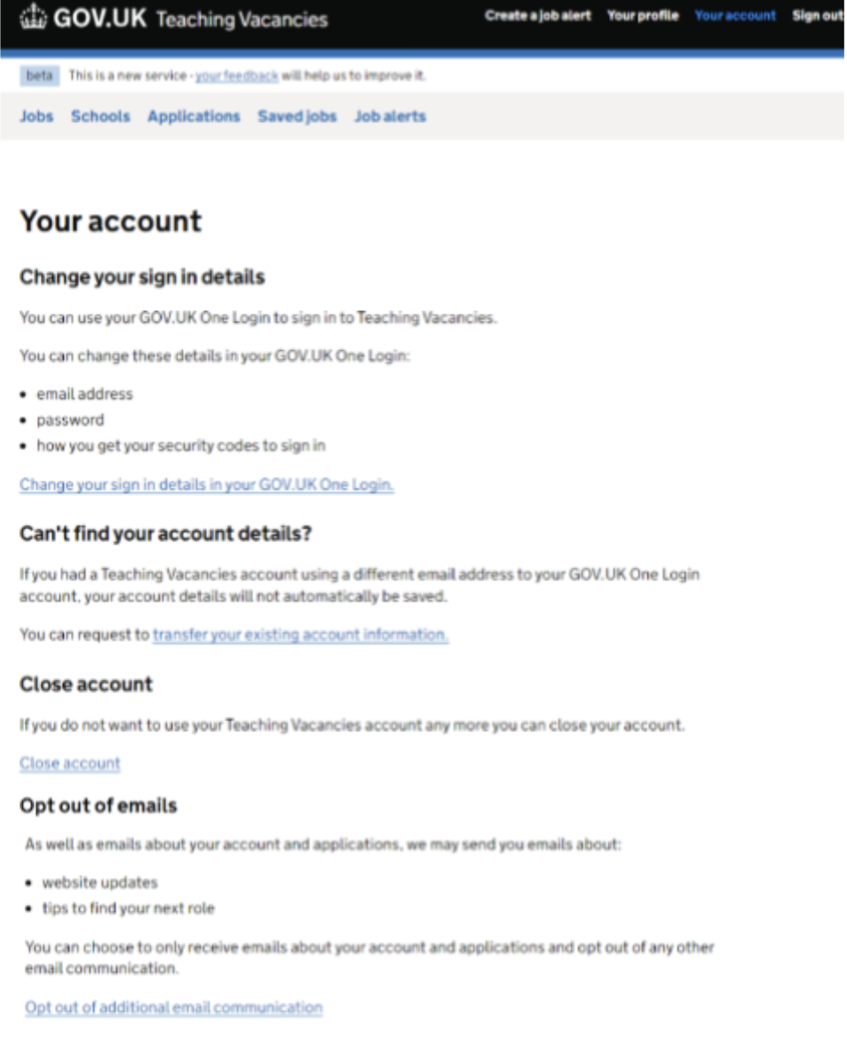Click the GOV.UK wordmark in the header
The height and width of the screenshot is (1050, 847).
[x=100, y=18]
